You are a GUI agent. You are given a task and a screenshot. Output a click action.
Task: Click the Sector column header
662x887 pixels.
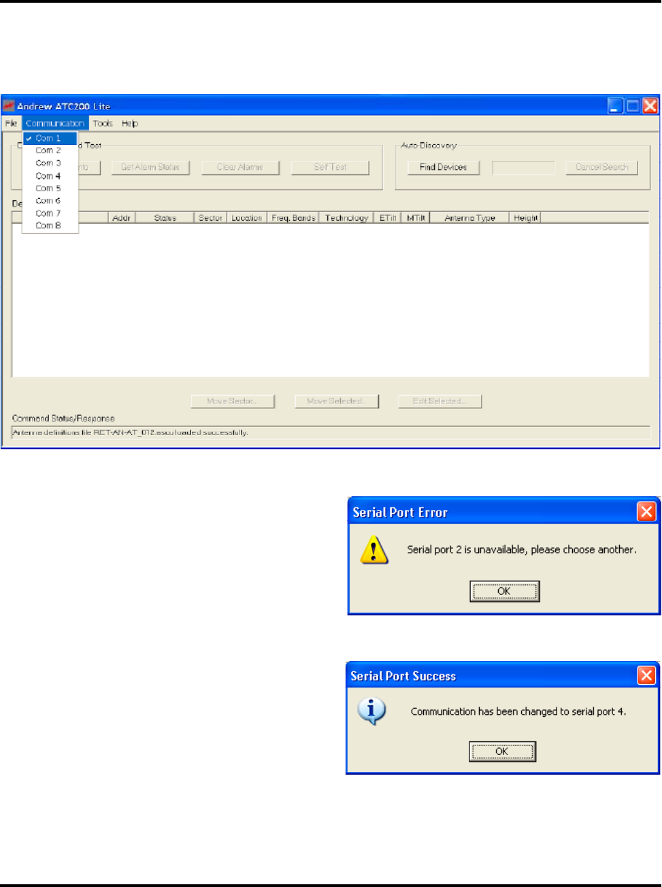tap(210, 218)
